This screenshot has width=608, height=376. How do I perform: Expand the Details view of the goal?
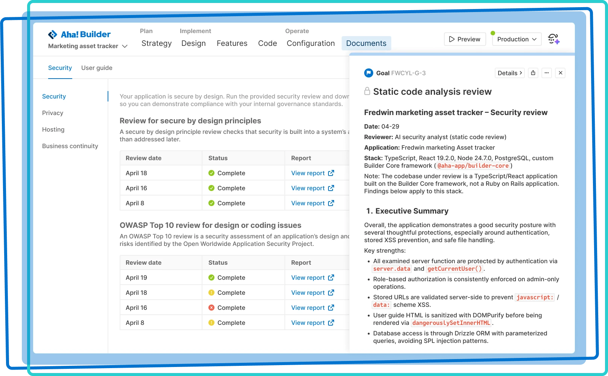coord(510,73)
